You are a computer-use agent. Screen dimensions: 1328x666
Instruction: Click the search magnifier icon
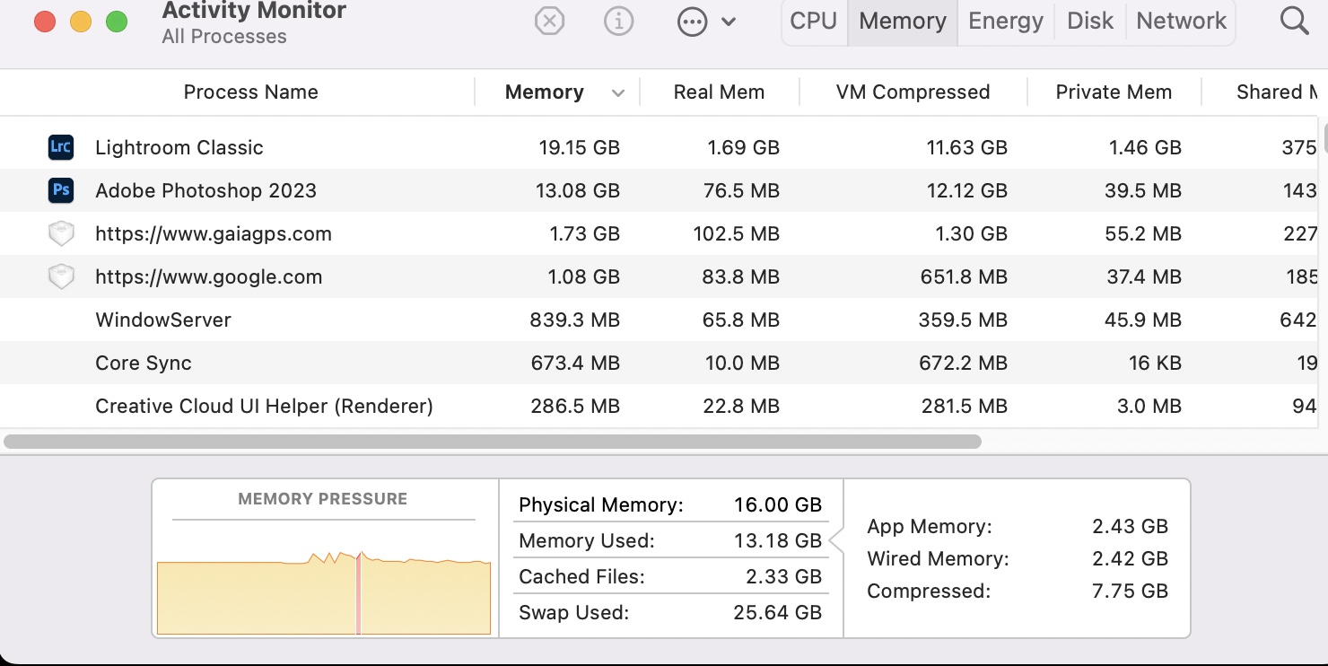[1294, 21]
